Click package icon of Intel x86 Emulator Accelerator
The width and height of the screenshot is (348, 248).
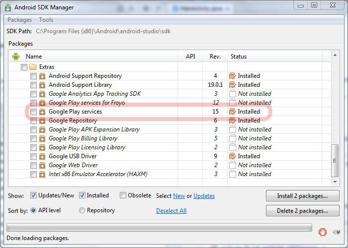[x=42, y=174]
